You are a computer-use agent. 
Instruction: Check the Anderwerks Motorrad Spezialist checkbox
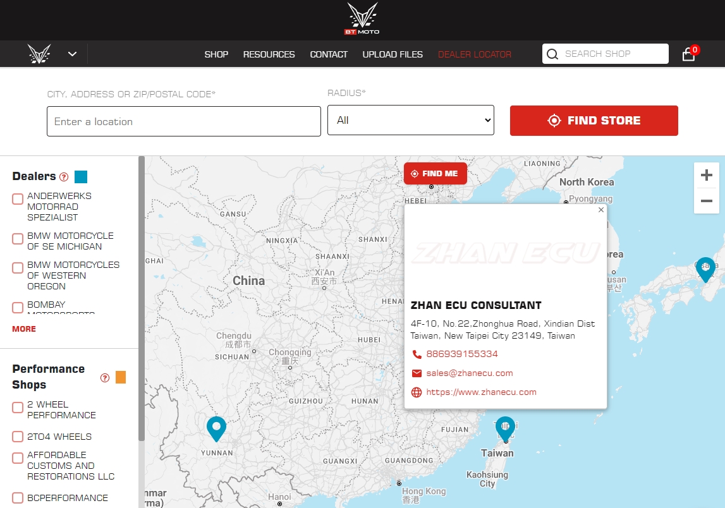pos(18,199)
